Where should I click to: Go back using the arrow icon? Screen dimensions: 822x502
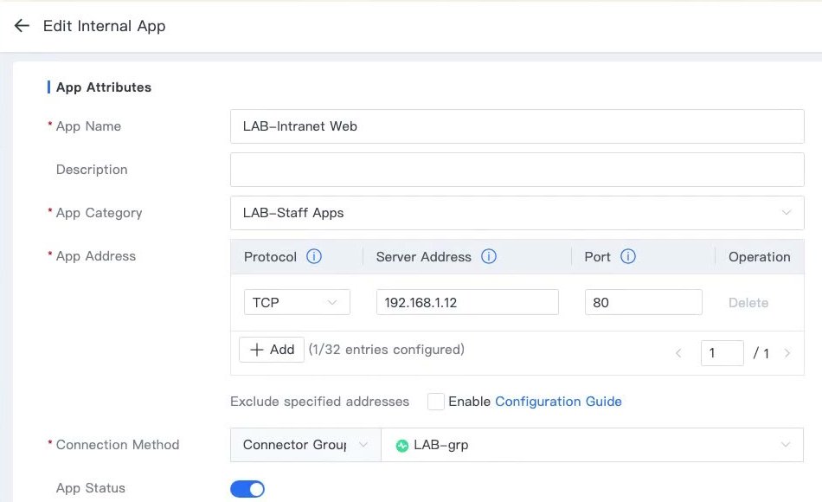(x=22, y=26)
